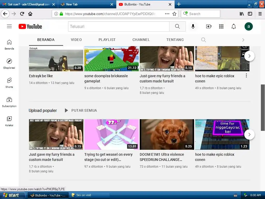Open the page actions three-dot menu in URL bar
The width and height of the screenshot is (265, 199).
tap(167, 14)
